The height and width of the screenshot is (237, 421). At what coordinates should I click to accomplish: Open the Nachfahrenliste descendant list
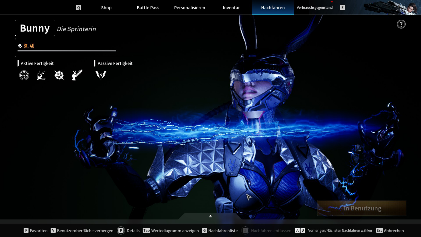[220, 231]
